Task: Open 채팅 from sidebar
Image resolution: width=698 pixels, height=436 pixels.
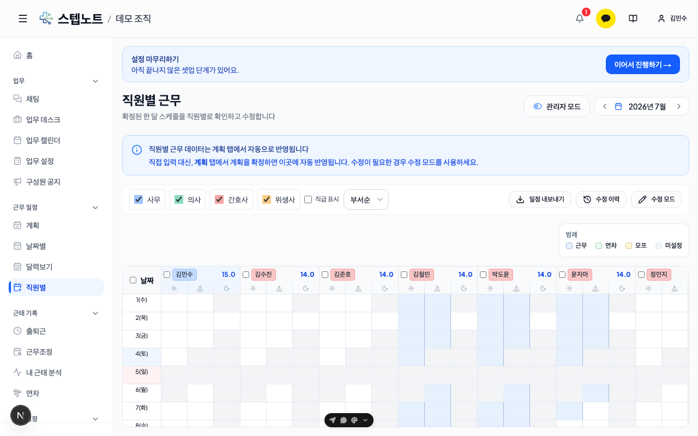Action: click(x=56, y=99)
